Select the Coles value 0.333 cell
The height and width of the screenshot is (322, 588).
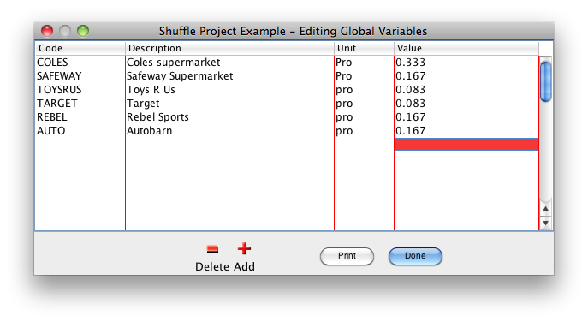pyautogui.click(x=466, y=63)
